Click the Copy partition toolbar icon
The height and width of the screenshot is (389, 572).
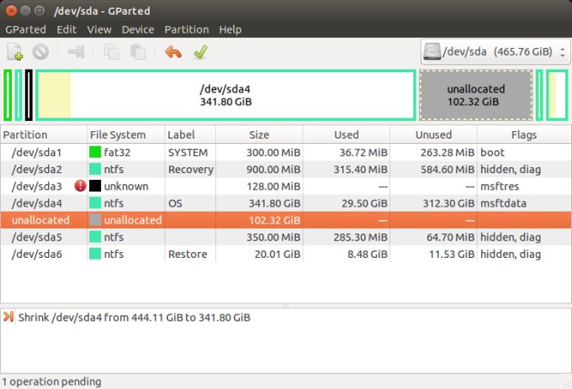pos(111,52)
